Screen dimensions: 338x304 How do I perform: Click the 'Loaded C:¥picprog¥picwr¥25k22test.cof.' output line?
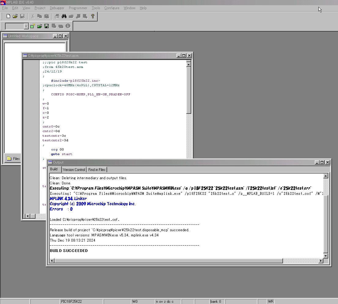pos(84,220)
